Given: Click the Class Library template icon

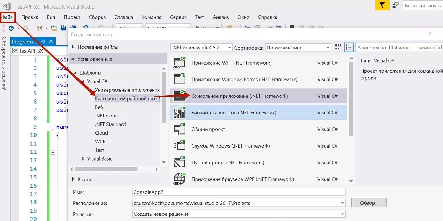Looking at the screenshot, I should [x=179, y=113].
